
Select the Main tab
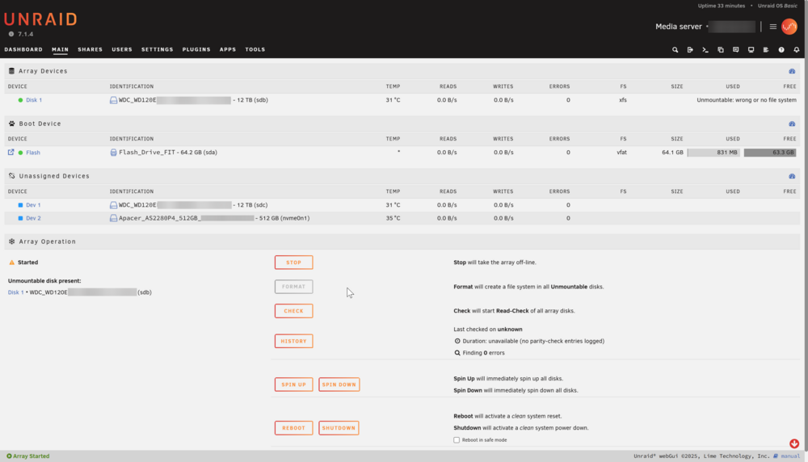tap(61, 49)
